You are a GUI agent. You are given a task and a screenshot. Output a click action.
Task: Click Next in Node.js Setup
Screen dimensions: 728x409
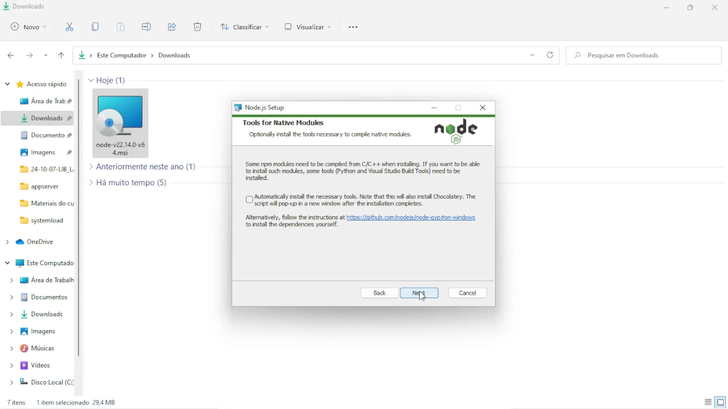419,293
